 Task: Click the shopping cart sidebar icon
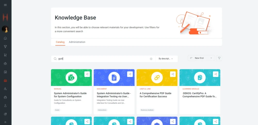pos(5,55)
